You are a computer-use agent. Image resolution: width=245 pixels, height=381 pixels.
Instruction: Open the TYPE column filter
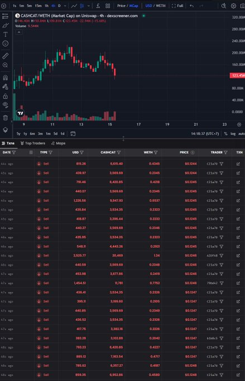pyautogui.click(x=50, y=152)
